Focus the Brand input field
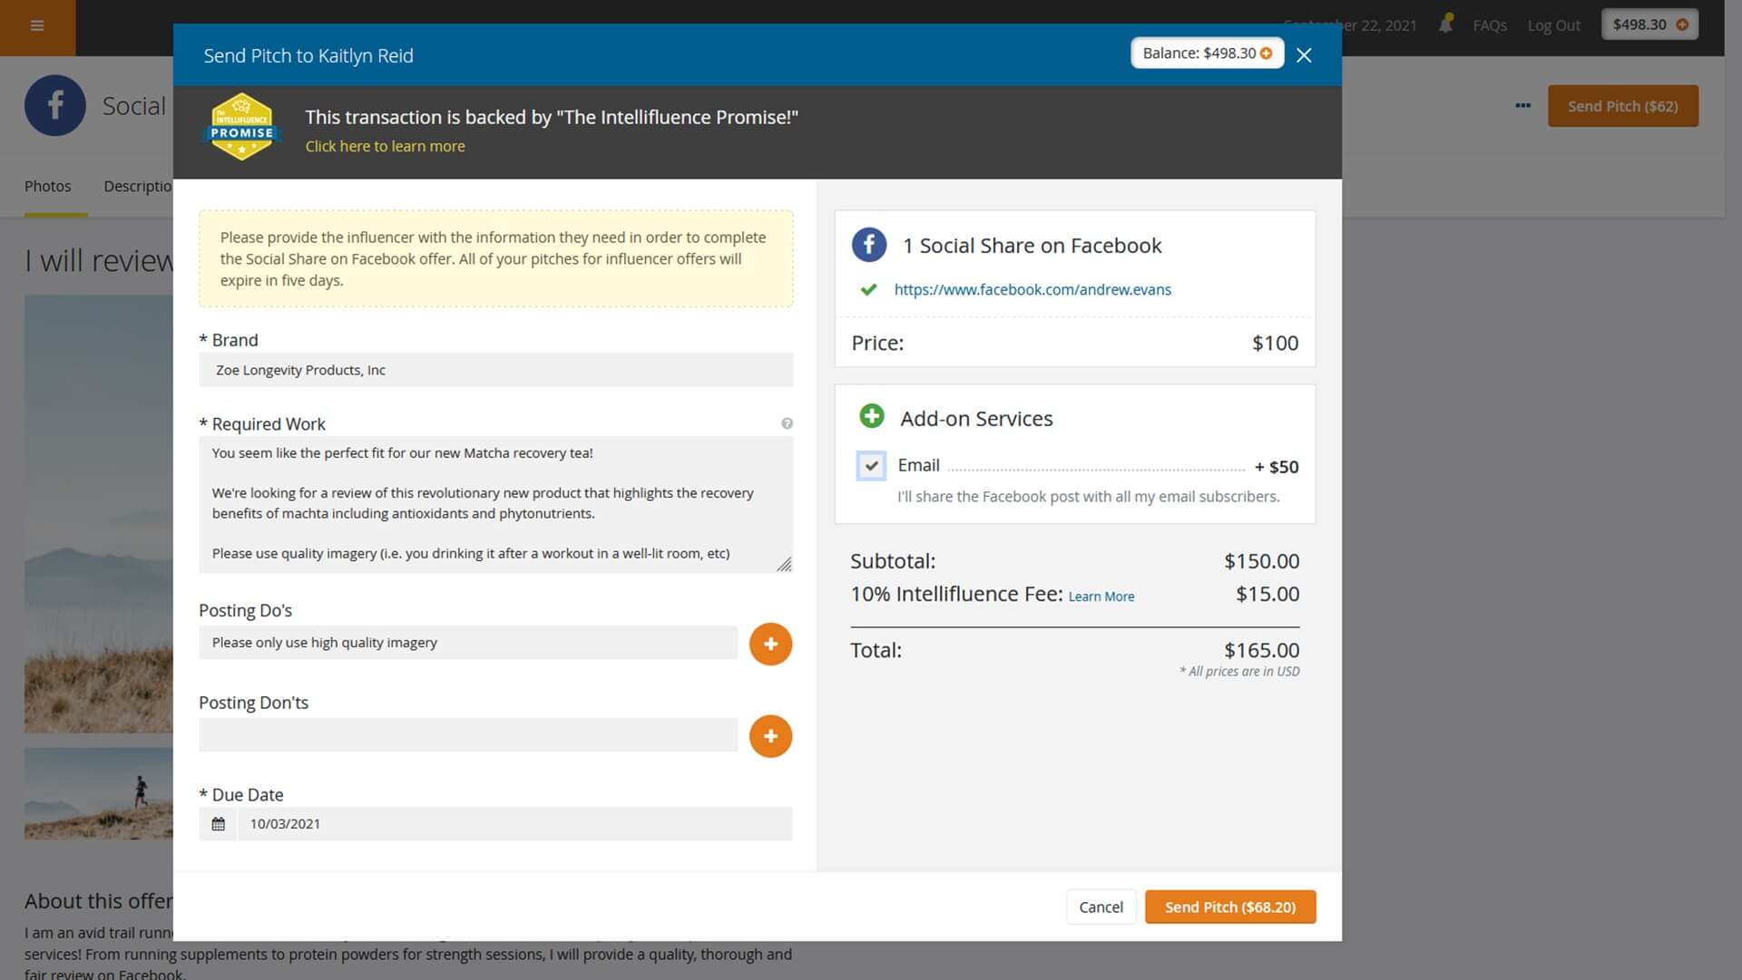 pos(495,370)
